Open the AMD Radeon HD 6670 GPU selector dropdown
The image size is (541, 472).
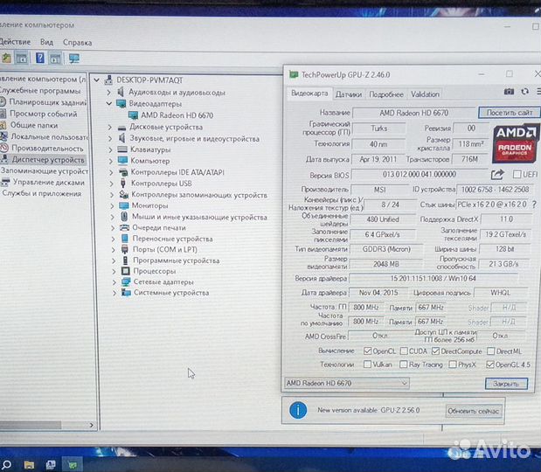pyautogui.click(x=347, y=383)
